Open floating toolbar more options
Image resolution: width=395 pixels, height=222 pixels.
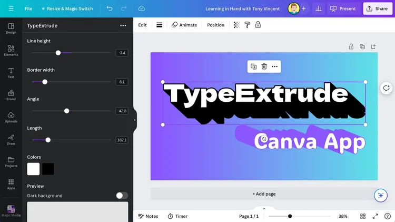[x=274, y=66]
